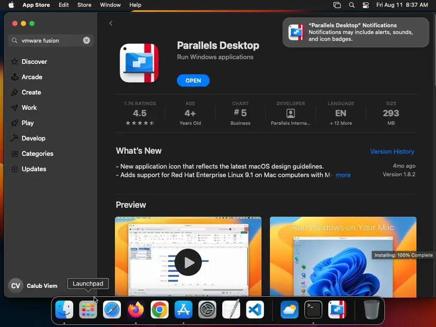Open the Run Windows on Your Mac screenshot

pos(343,257)
